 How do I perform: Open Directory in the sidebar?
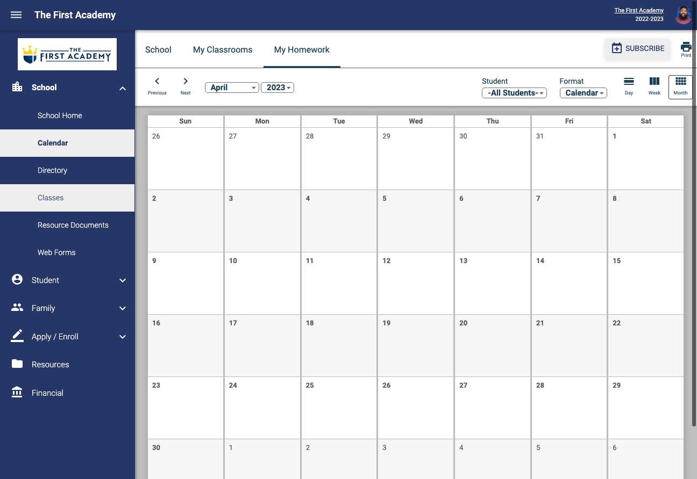click(x=67, y=170)
